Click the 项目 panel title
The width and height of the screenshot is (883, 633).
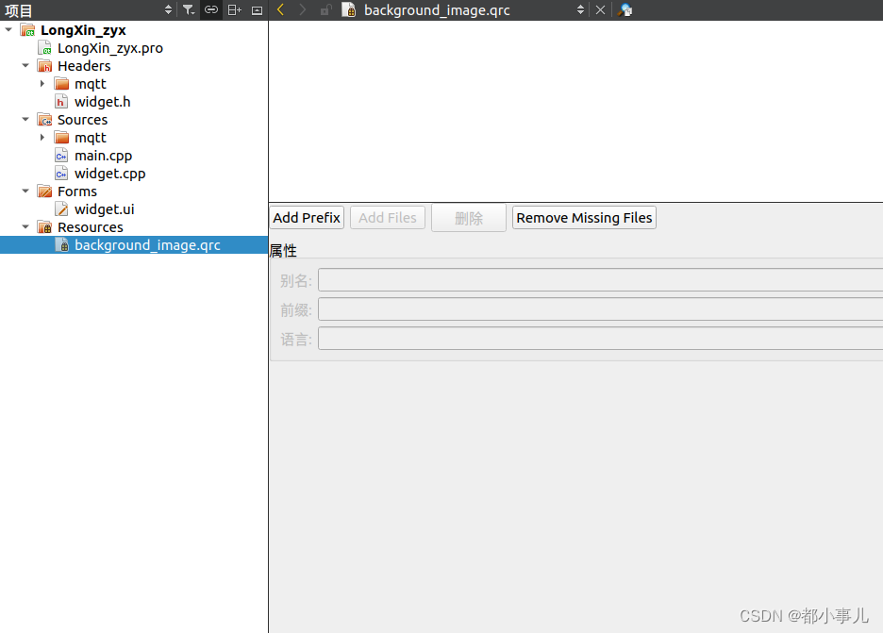[x=18, y=10]
